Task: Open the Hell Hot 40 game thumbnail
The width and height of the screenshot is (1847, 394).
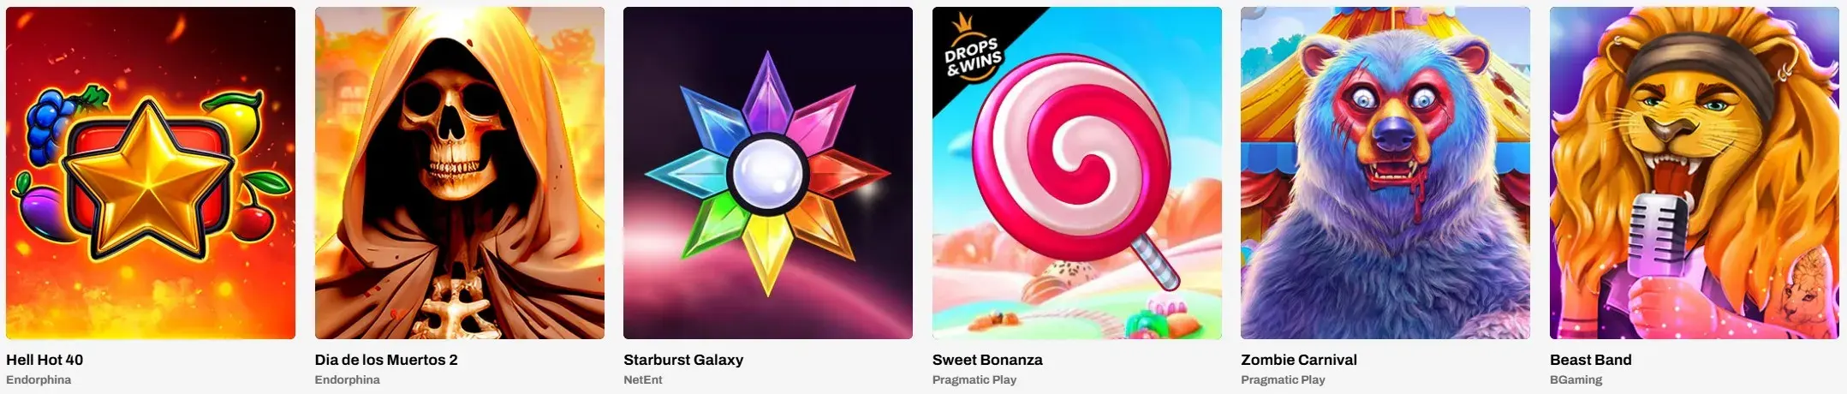Action: (151, 173)
